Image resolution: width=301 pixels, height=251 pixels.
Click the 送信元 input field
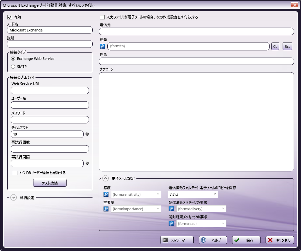click(196, 31)
